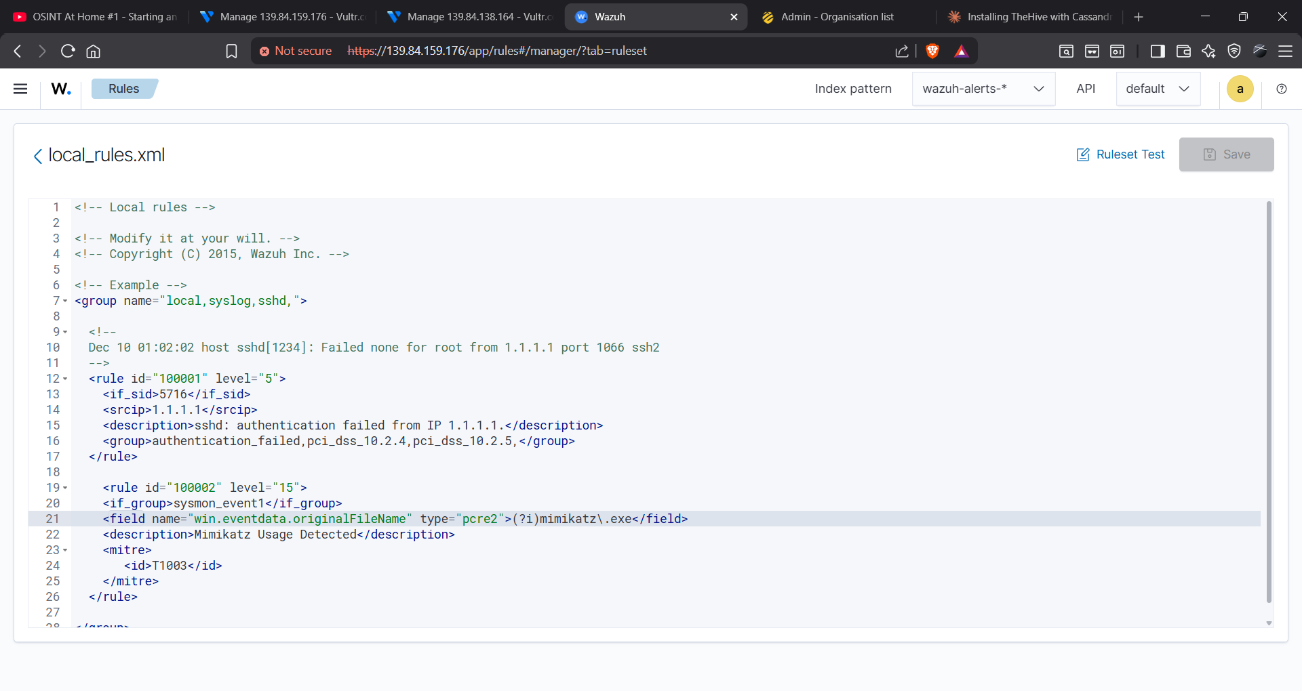The width and height of the screenshot is (1302, 691).
Task: Click the user avatar 'a'
Action: tap(1240, 89)
